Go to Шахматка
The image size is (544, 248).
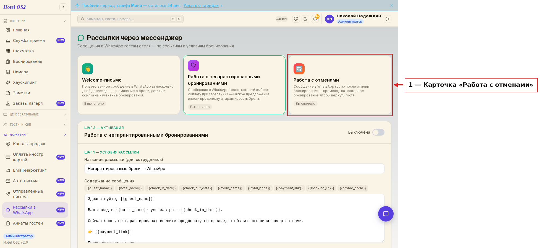35,51
